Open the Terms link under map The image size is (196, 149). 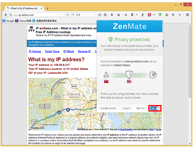[x=159, y=130]
